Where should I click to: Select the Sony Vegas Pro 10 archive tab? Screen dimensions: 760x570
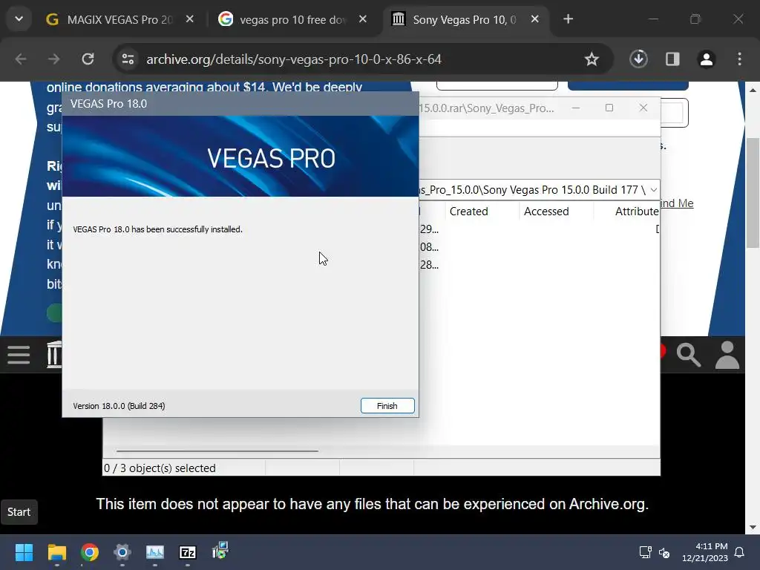pyautogui.click(x=465, y=19)
